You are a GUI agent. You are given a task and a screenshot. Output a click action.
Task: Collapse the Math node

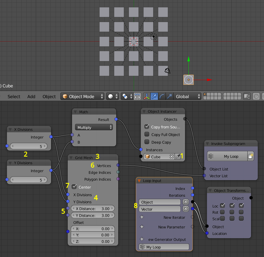coord(75,112)
